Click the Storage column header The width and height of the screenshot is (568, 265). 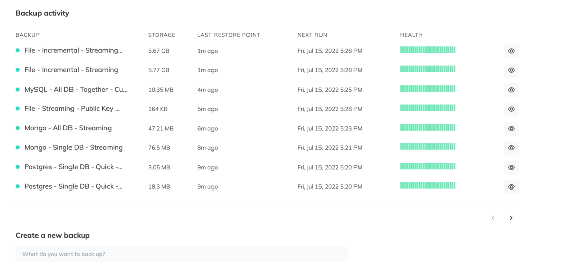point(161,35)
